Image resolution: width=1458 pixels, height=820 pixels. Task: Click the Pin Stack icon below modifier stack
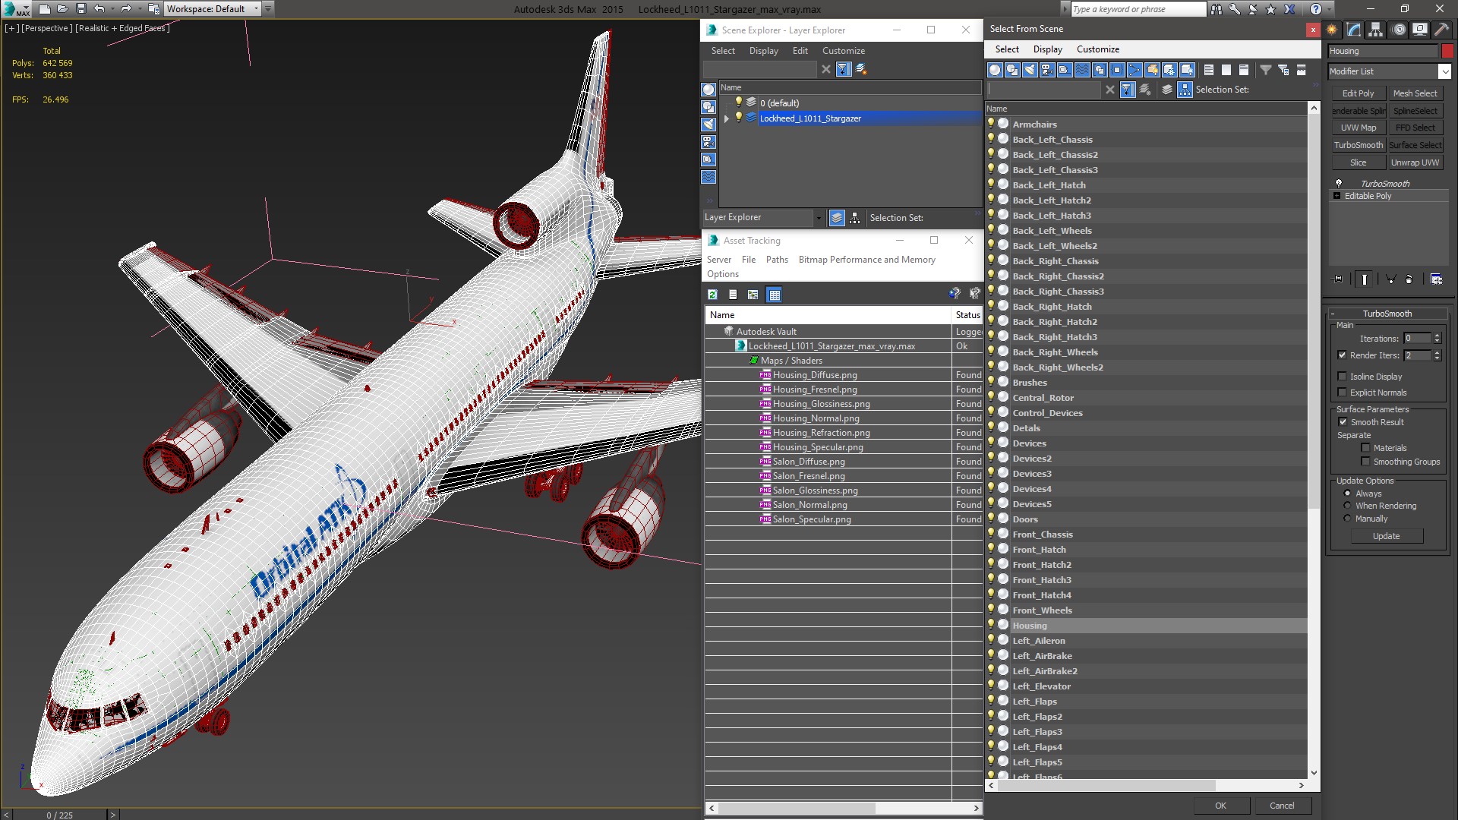1338,279
